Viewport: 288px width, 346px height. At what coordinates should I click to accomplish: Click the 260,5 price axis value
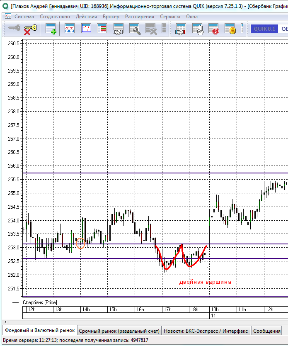coord(14,43)
